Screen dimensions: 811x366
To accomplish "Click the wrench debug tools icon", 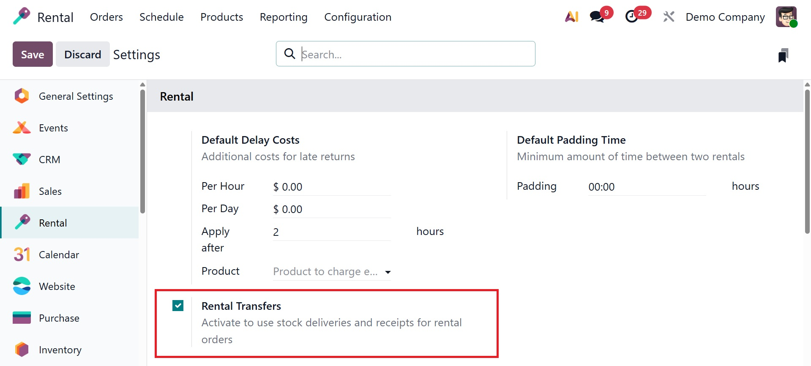I will 669,16.
